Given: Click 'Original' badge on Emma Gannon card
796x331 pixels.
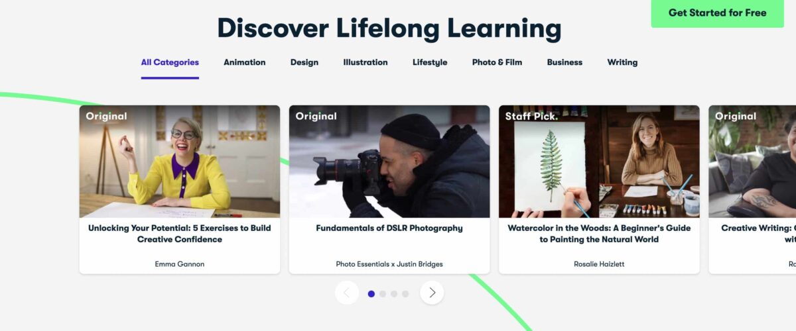Looking at the screenshot, I should pyautogui.click(x=106, y=116).
